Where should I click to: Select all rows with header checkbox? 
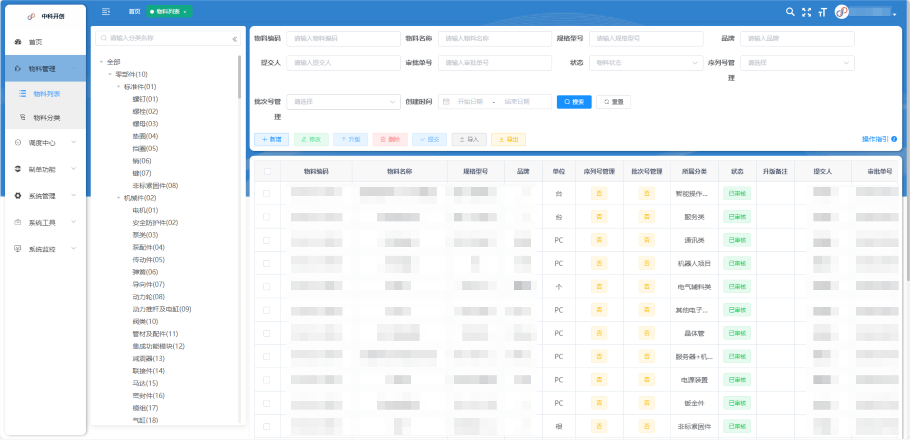pos(268,172)
